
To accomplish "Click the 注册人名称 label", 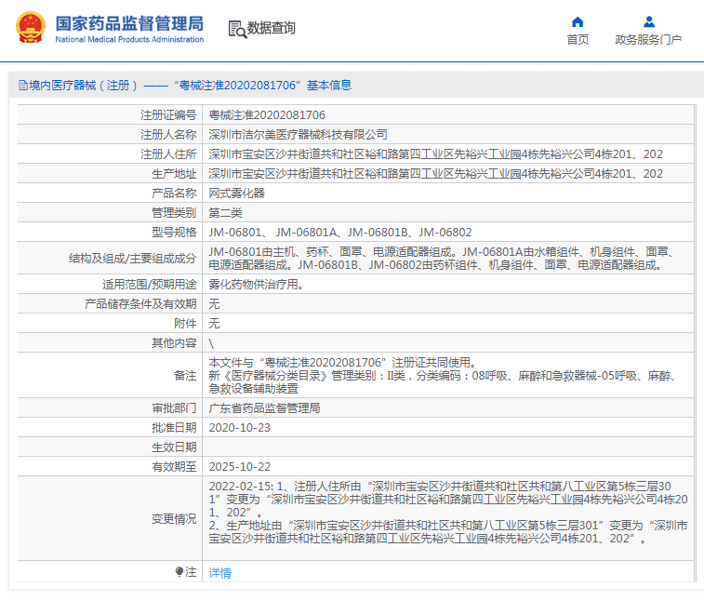I will coord(168,134).
